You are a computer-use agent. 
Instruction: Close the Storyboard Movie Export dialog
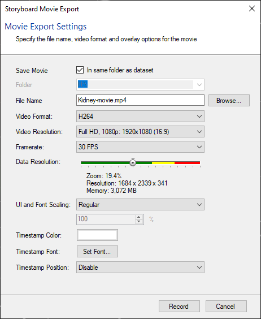tap(252, 8)
